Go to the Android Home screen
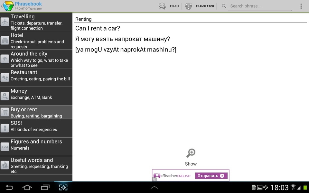The width and height of the screenshot is (309, 193). point(27,187)
